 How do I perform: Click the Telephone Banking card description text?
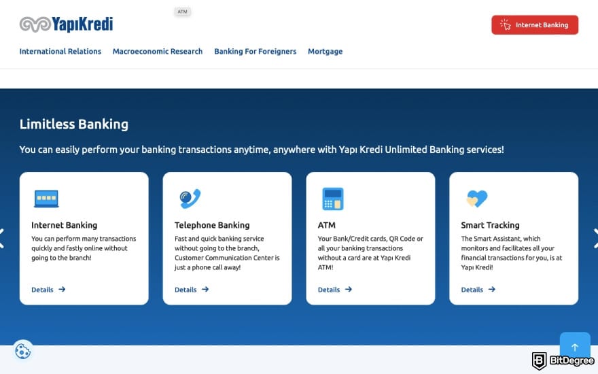(x=227, y=253)
